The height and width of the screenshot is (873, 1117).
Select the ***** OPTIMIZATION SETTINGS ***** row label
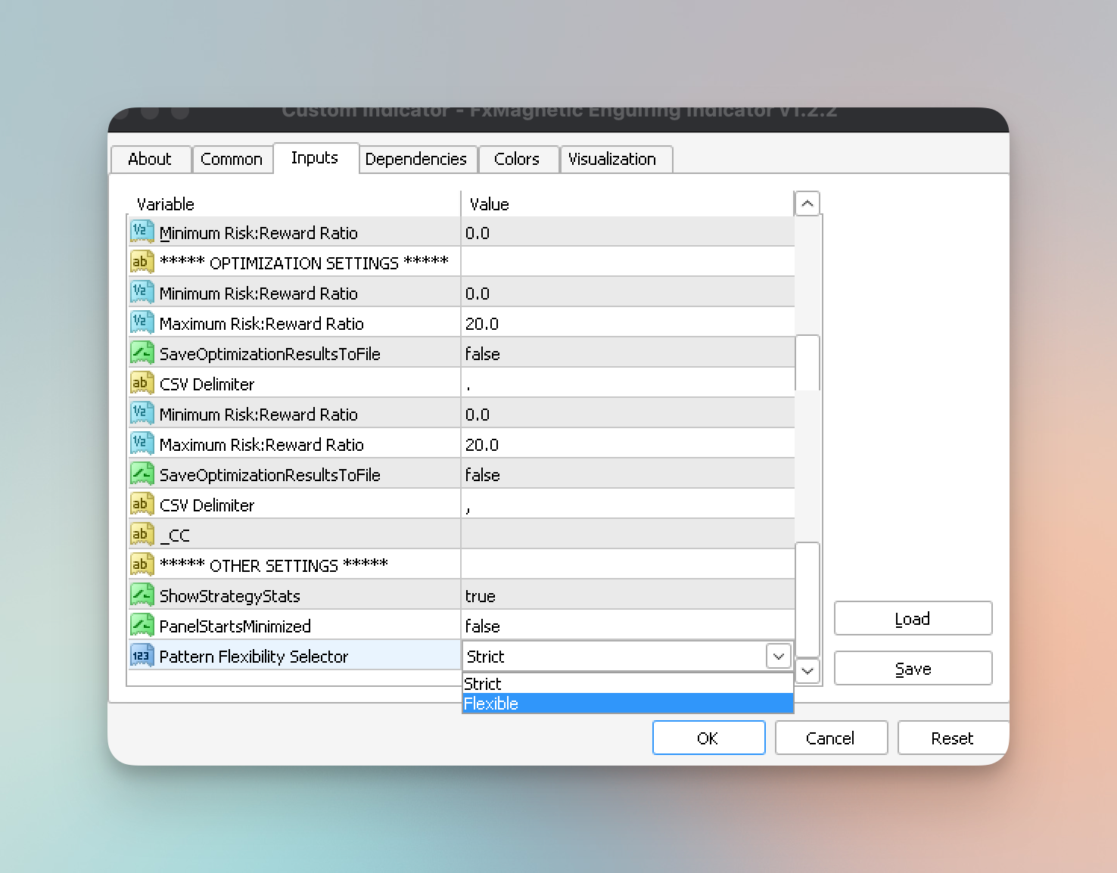[x=304, y=263]
